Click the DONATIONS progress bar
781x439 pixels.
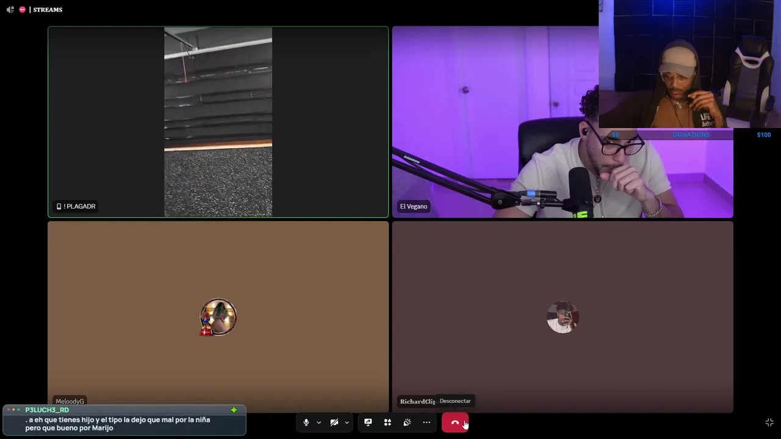[691, 135]
